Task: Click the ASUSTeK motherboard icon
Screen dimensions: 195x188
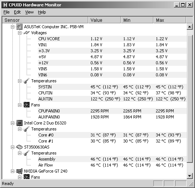Action: pyautogui.click(x=19, y=27)
